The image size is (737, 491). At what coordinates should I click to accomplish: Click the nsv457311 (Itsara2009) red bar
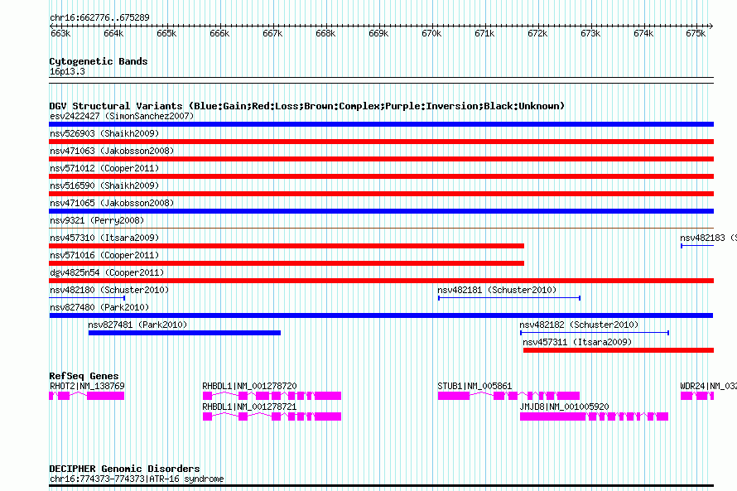[x=619, y=350]
